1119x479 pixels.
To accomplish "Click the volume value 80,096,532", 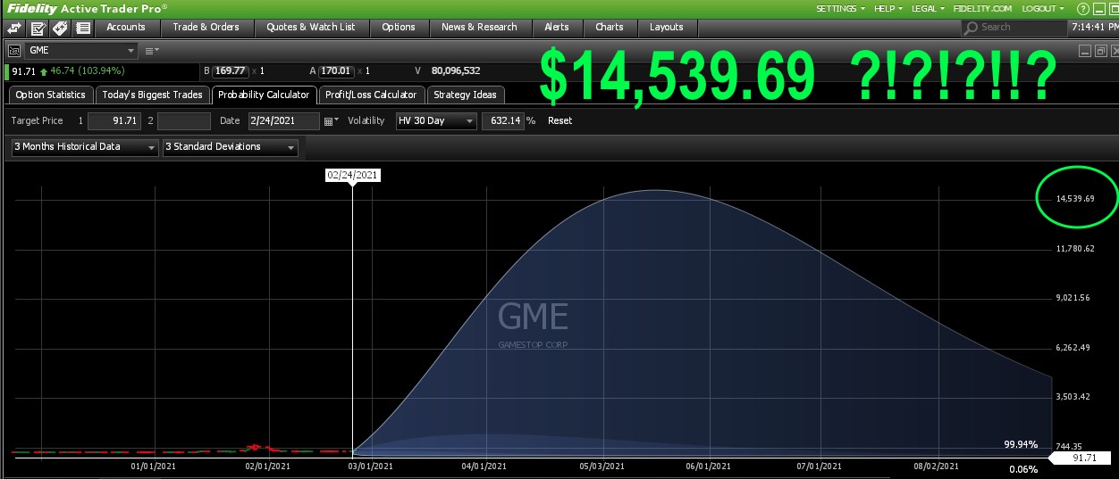I will (456, 70).
